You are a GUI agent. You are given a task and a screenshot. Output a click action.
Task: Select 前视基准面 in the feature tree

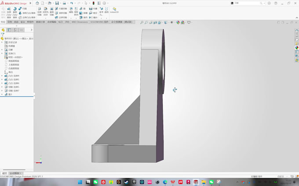tap(12, 61)
